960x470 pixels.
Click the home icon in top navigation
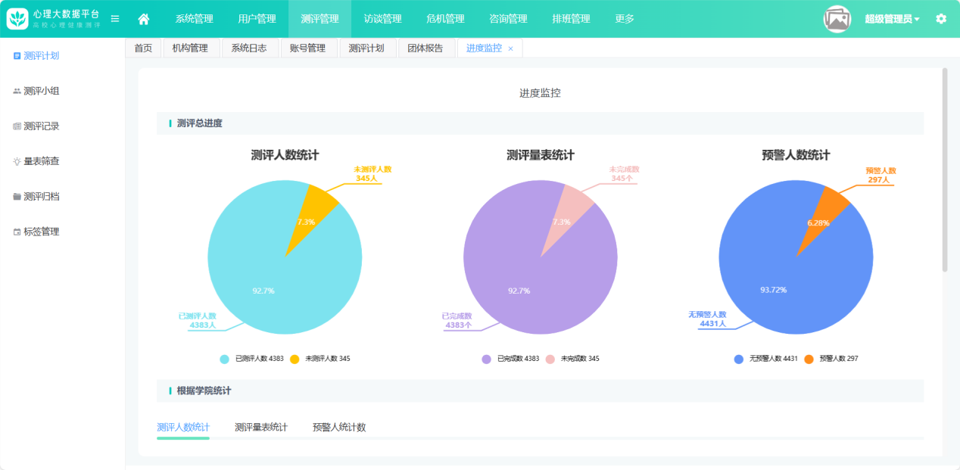(x=144, y=19)
